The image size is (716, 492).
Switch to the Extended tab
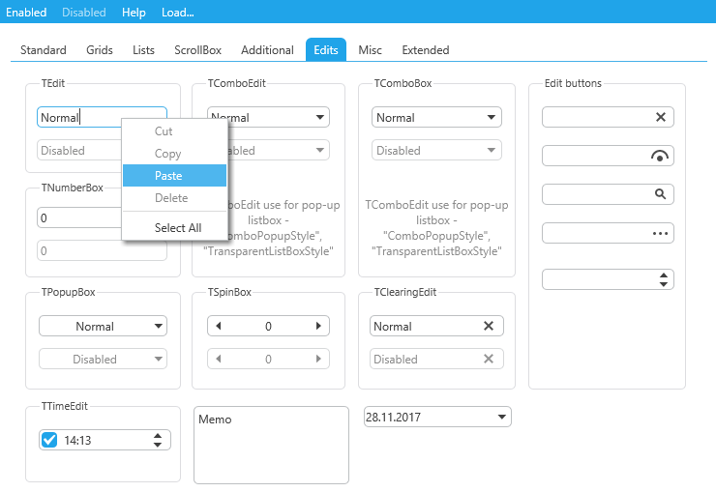tap(426, 49)
